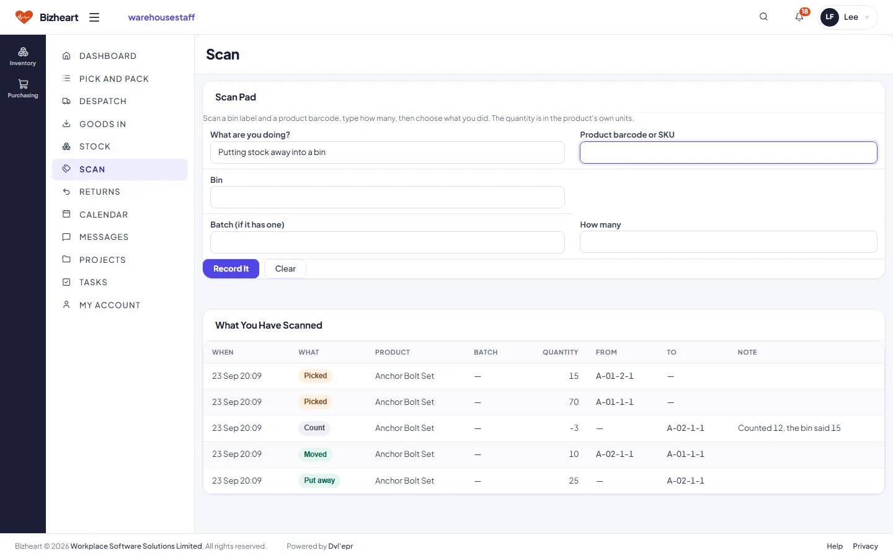893x558 pixels.
Task: Click the Dvl'epr footer link
Action: 340,546
